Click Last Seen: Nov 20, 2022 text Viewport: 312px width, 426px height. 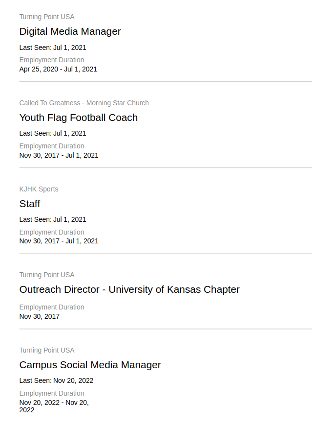coord(56,380)
